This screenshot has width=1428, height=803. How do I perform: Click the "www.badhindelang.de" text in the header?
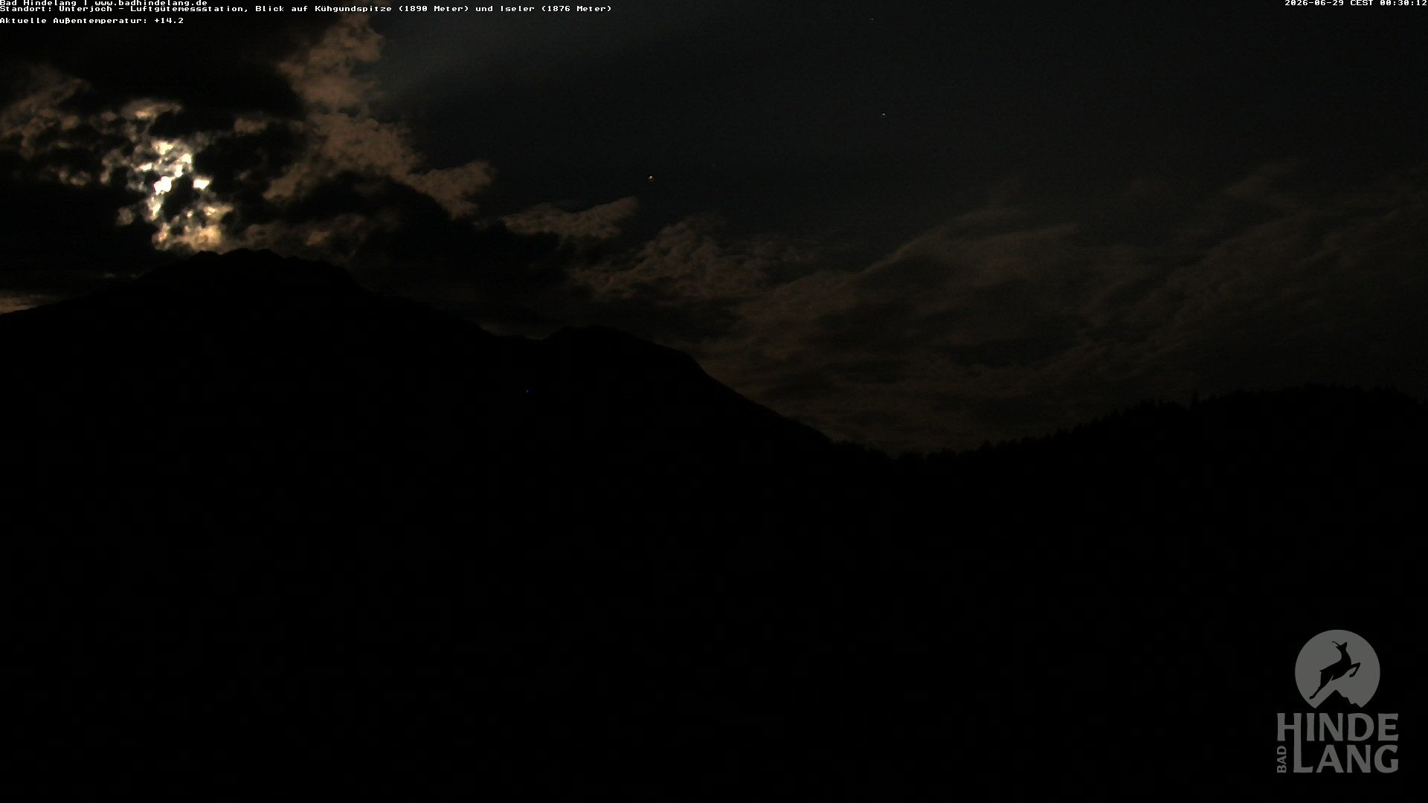[151, 3]
